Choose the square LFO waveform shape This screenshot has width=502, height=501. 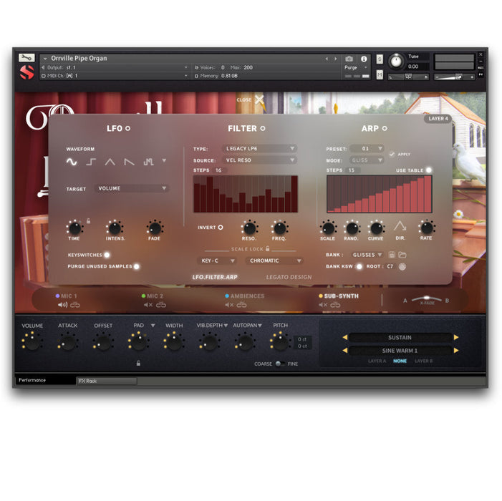(91, 162)
